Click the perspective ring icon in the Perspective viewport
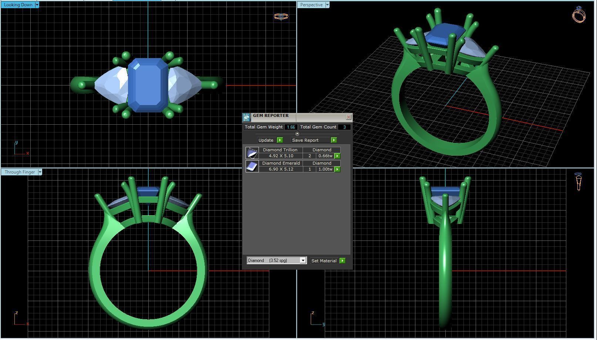The width and height of the screenshot is (597, 340). pyautogui.click(x=579, y=14)
